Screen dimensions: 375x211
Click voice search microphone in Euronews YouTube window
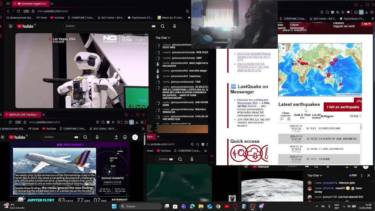(175, 26)
